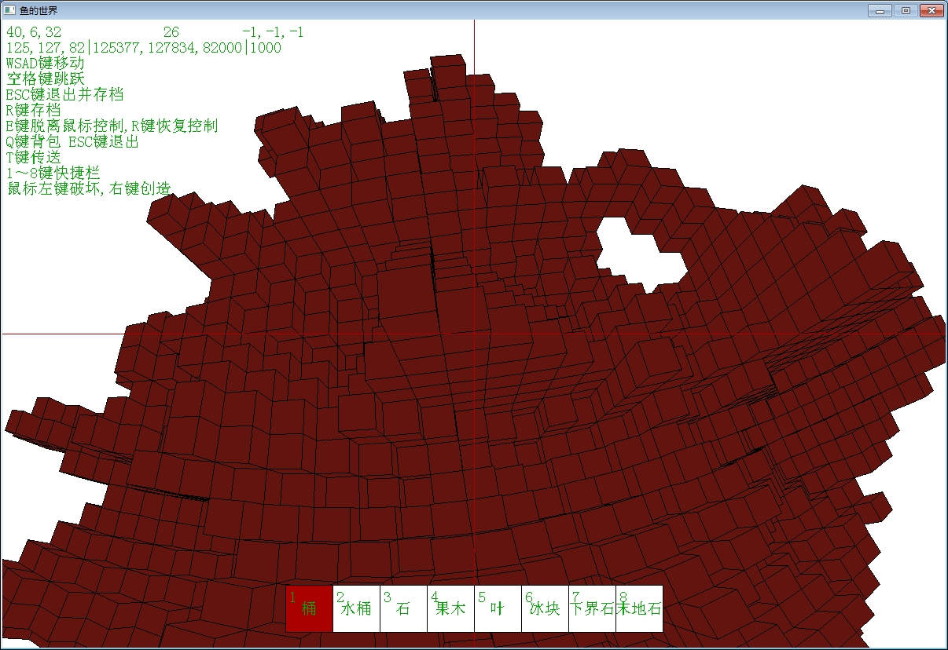The width and height of the screenshot is (948, 650).
Task: Click the 'R键存档' hint text
Action: pos(33,111)
